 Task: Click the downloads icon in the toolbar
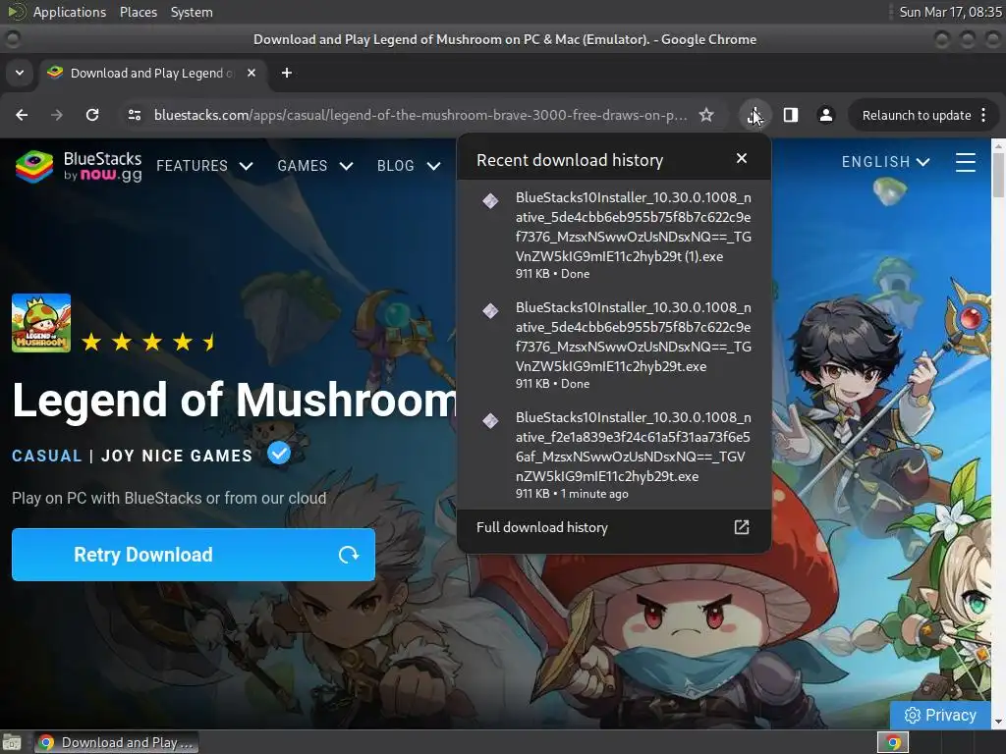[x=754, y=115]
